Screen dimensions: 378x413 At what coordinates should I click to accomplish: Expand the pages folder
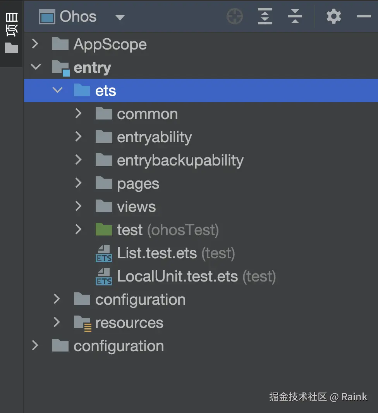(79, 183)
